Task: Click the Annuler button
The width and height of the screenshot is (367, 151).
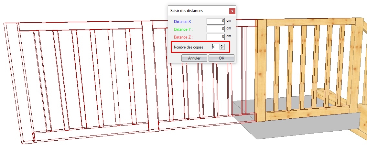Action: tap(194, 58)
